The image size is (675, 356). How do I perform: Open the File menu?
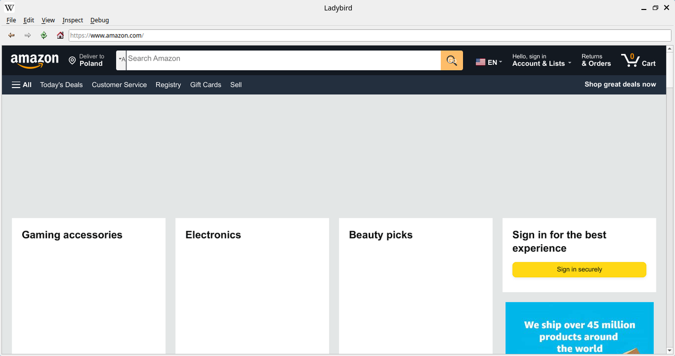tap(11, 20)
